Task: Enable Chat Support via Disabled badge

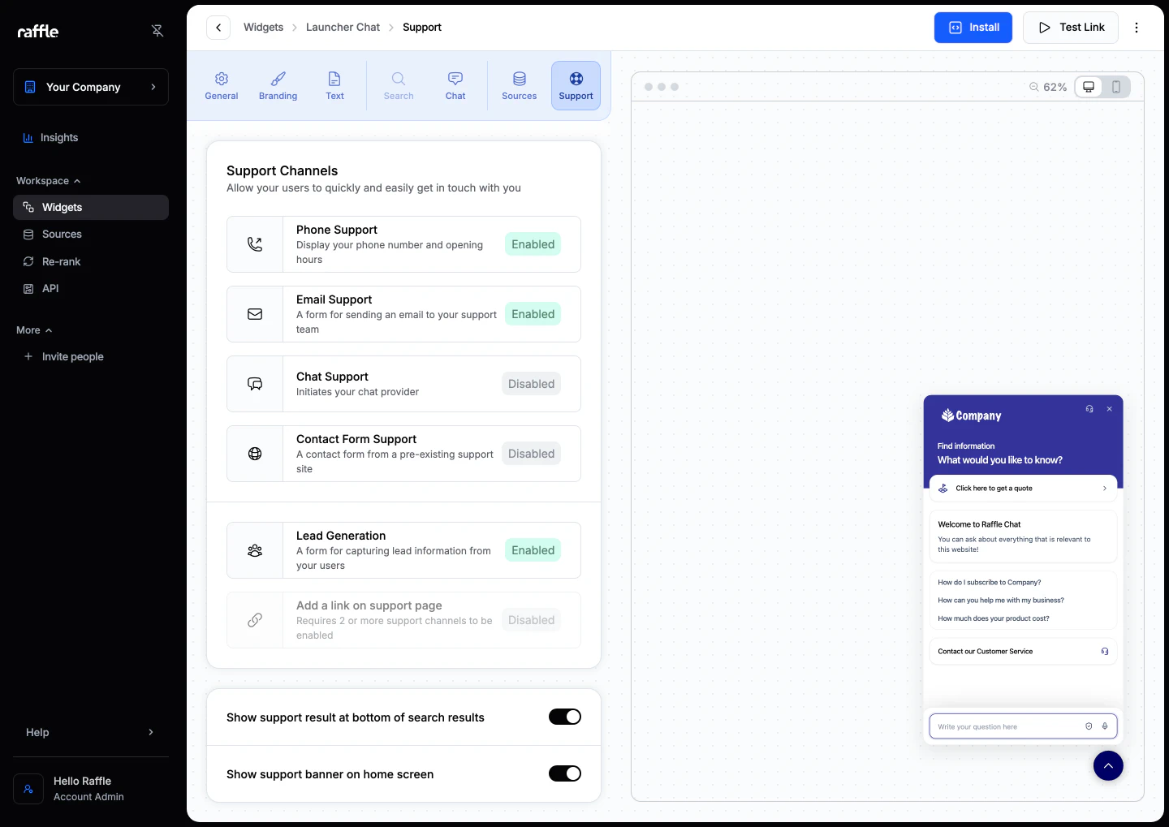Action: pyautogui.click(x=531, y=384)
